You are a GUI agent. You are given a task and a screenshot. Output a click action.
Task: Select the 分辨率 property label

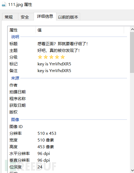15,133
